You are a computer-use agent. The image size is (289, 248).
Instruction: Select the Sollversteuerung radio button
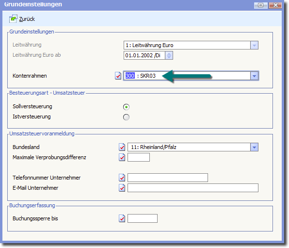tap(126, 107)
